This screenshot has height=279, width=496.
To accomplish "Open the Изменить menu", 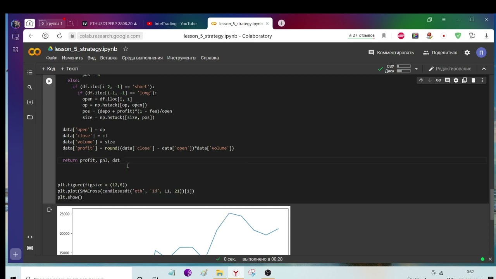I will point(72,58).
